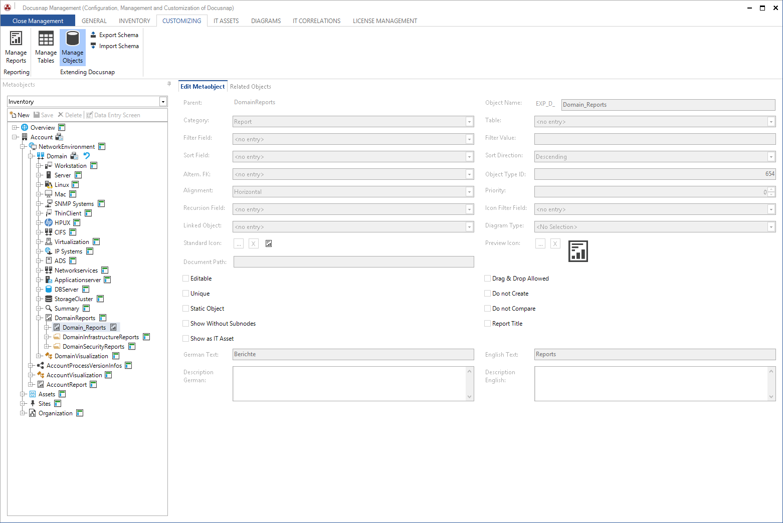The height and width of the screenshot is (523, 783).
Task: Switch to the Related Objects tab
Action: click(x=251, y=87)
